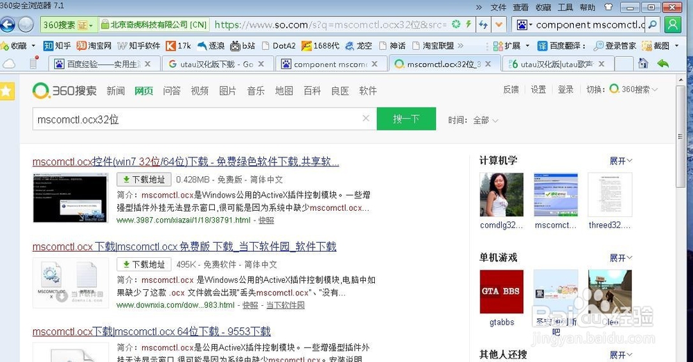Screen dimensions: 693x362
Task: Click 下载地址 button for 495K result
Action: (x=144, y=265)
